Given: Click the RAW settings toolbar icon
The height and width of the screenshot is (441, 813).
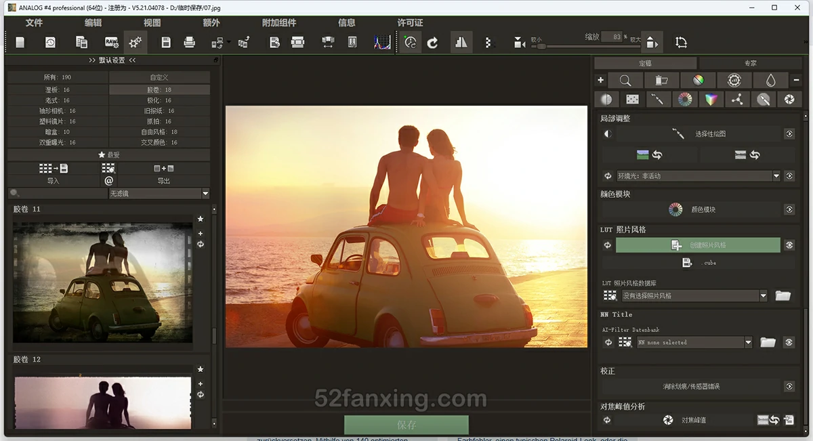Looking at the screenshot, I should [x=112, y=43].
